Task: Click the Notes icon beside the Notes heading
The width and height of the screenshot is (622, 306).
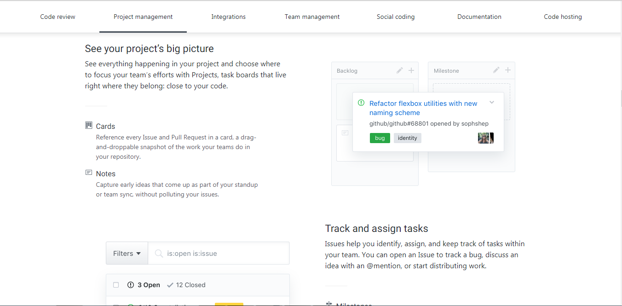Action: 89,173
